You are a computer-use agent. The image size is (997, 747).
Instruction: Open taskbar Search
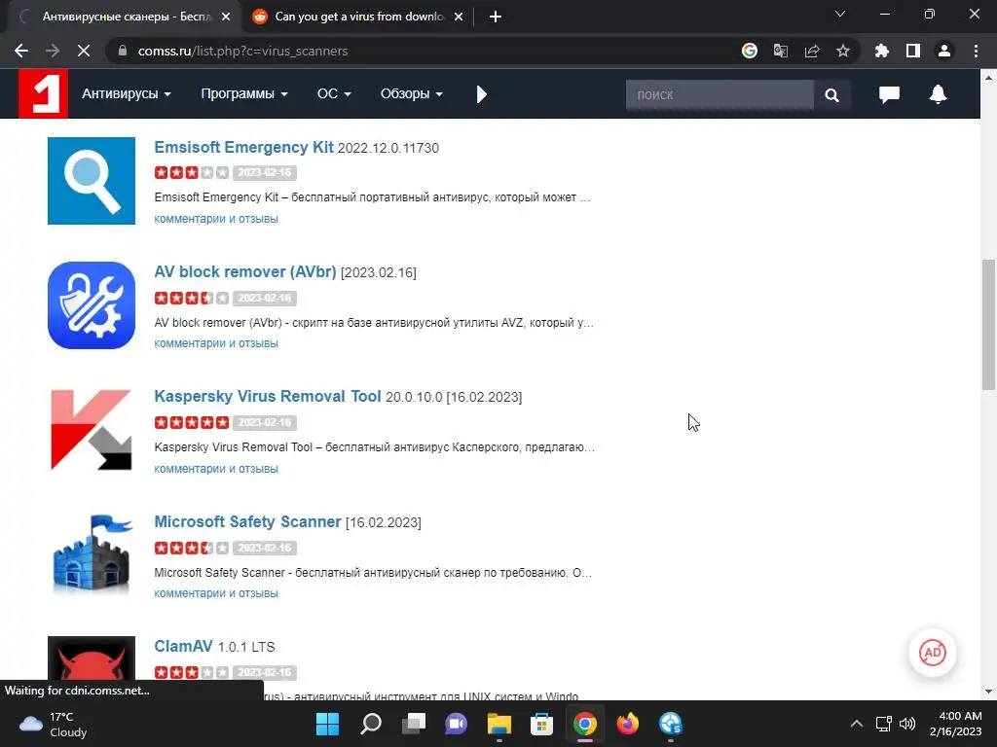click(x=371, y=724)
